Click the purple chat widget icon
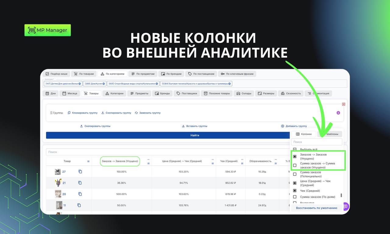390x234 pixels. [346, 206]
